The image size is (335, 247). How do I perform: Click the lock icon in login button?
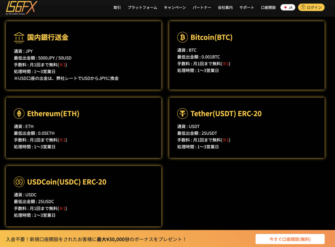click(303, 7)
